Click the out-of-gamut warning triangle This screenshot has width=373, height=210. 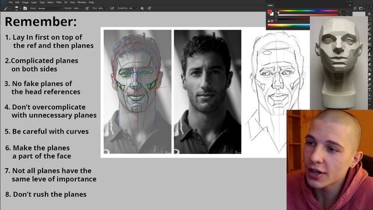tap(269, 21)
